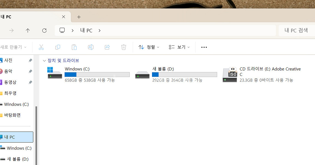Screen dimensions: 315x165
Task: Click the monitor icon in address bar
Action: tap(62, 30)
